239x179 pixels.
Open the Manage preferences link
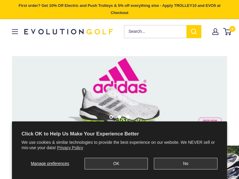[50, 163]
